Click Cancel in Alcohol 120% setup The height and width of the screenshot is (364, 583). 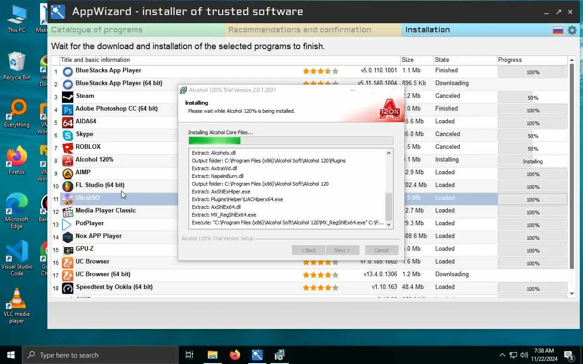pyautogui.click(x=381, y=250)
